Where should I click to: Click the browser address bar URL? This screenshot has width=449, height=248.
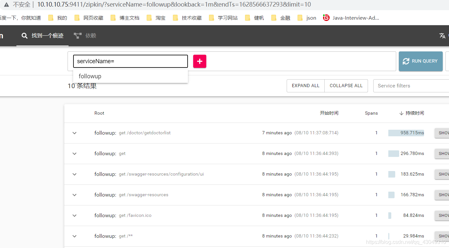click(174, 5)
